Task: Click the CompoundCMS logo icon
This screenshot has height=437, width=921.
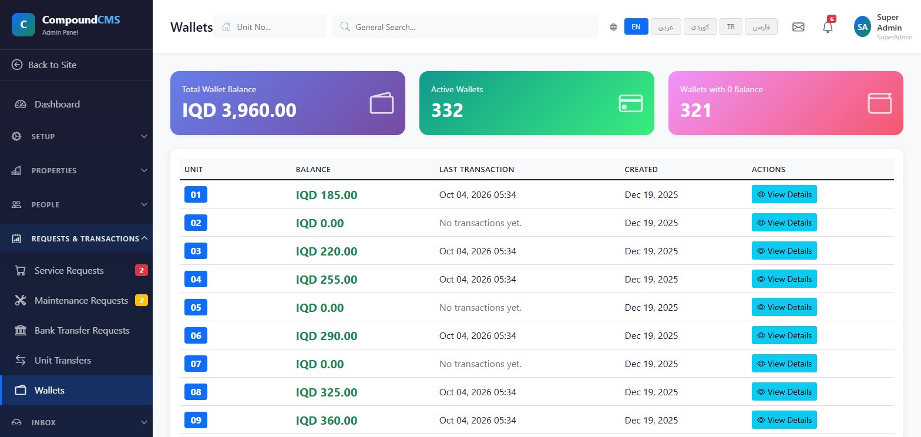Action: pyautogui.click(x=23, y=25)
